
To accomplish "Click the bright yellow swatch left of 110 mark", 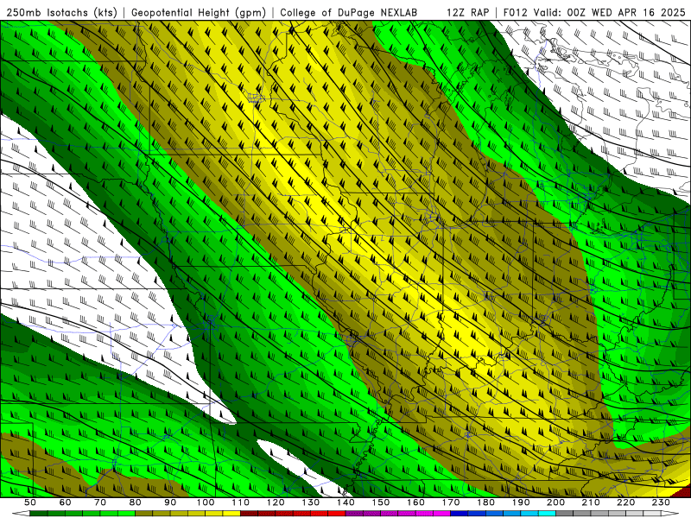I will [231, 513].
